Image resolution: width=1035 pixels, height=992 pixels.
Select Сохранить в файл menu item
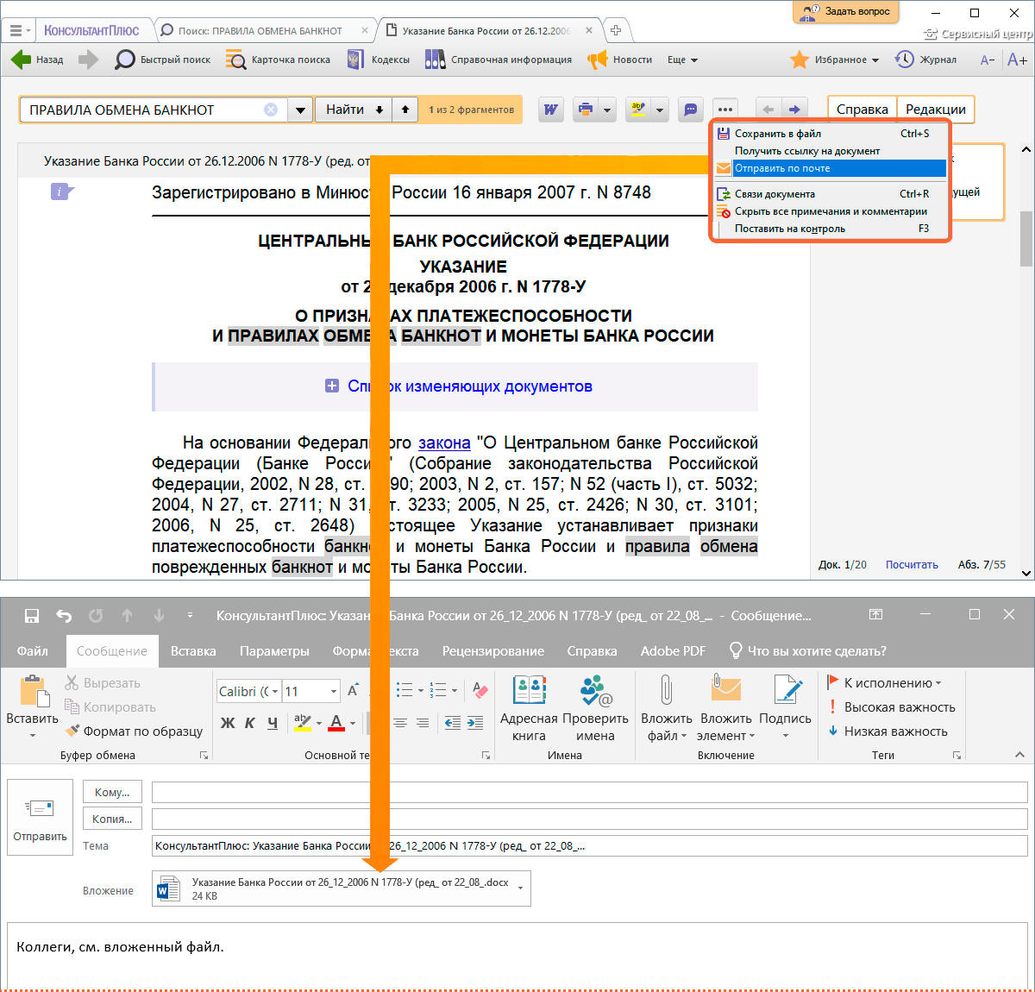831,134
